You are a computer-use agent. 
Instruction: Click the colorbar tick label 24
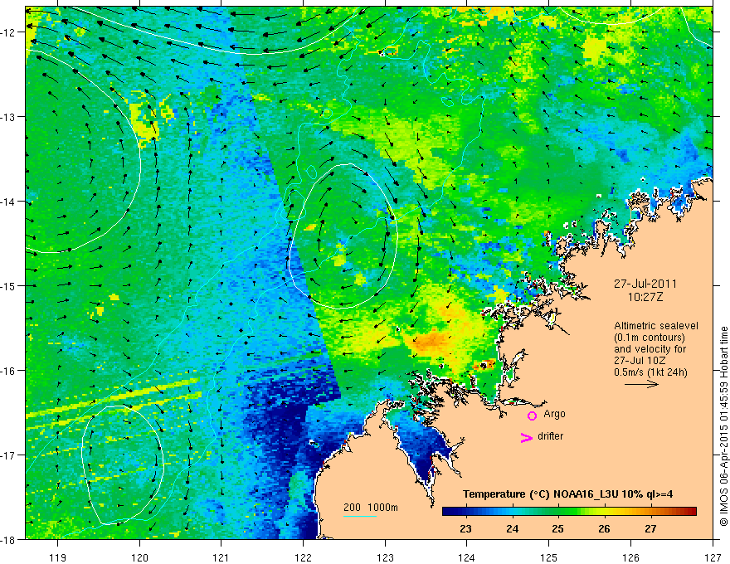(512, 528)
